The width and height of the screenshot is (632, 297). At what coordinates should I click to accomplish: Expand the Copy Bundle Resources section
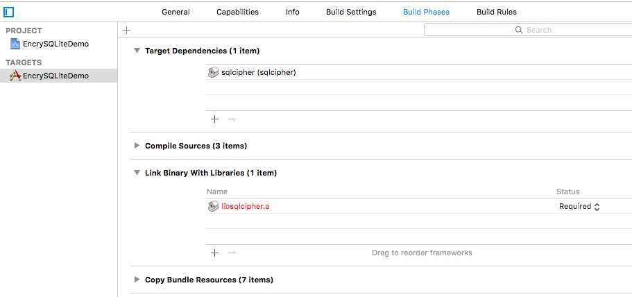point(137,279)
